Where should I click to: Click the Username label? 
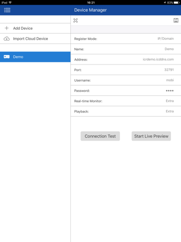pos(82,80)
